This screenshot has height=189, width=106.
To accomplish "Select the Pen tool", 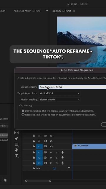I will [16, 139].
